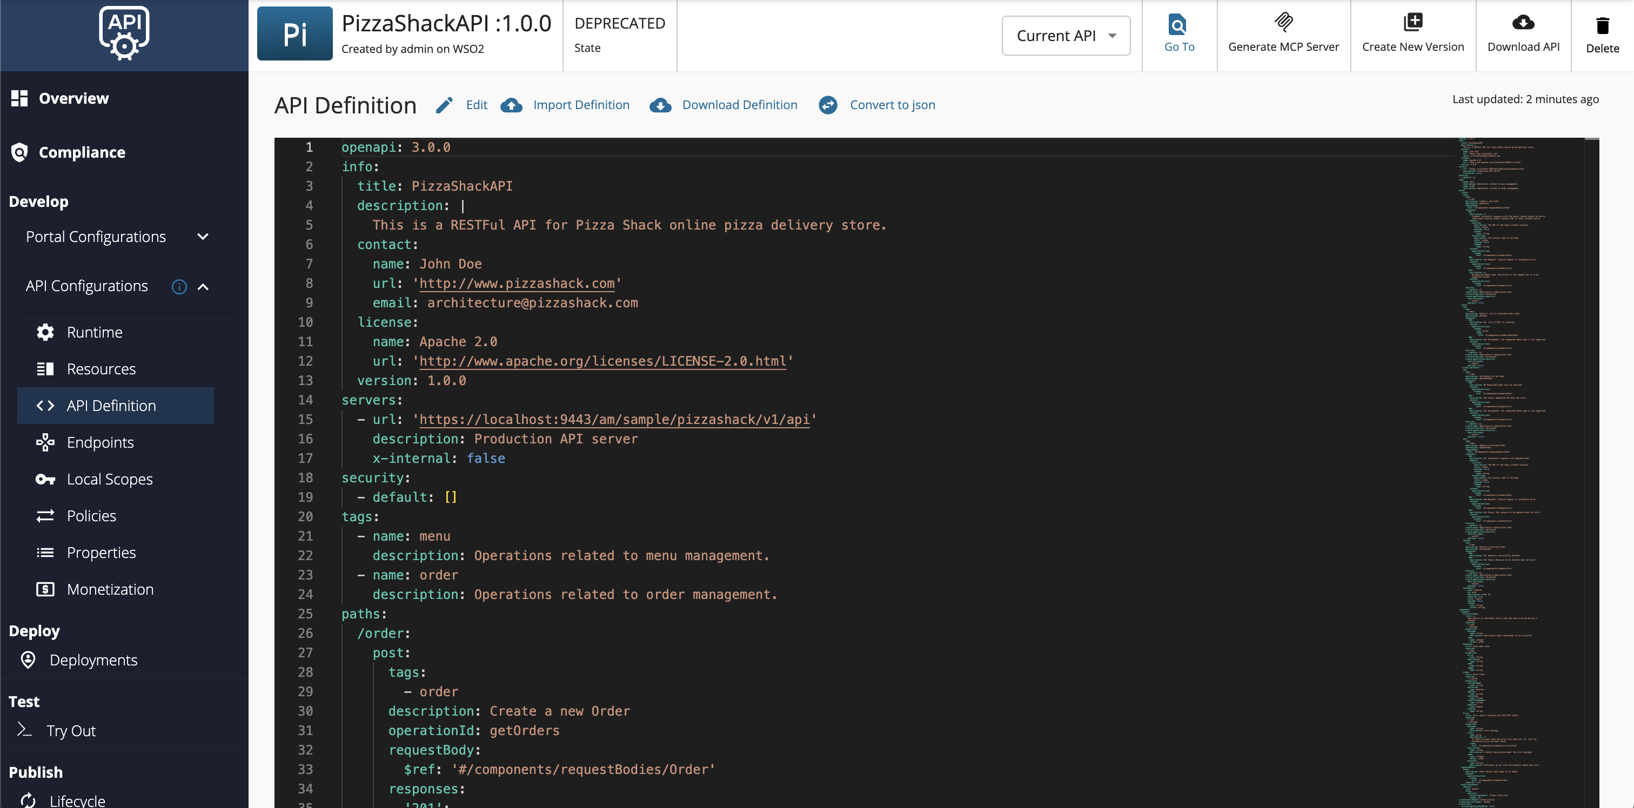Image resolution: width=1634 pixels, height=808 pixels.
Task: Click the Generate MCP Server icon
Action: 1283,22
